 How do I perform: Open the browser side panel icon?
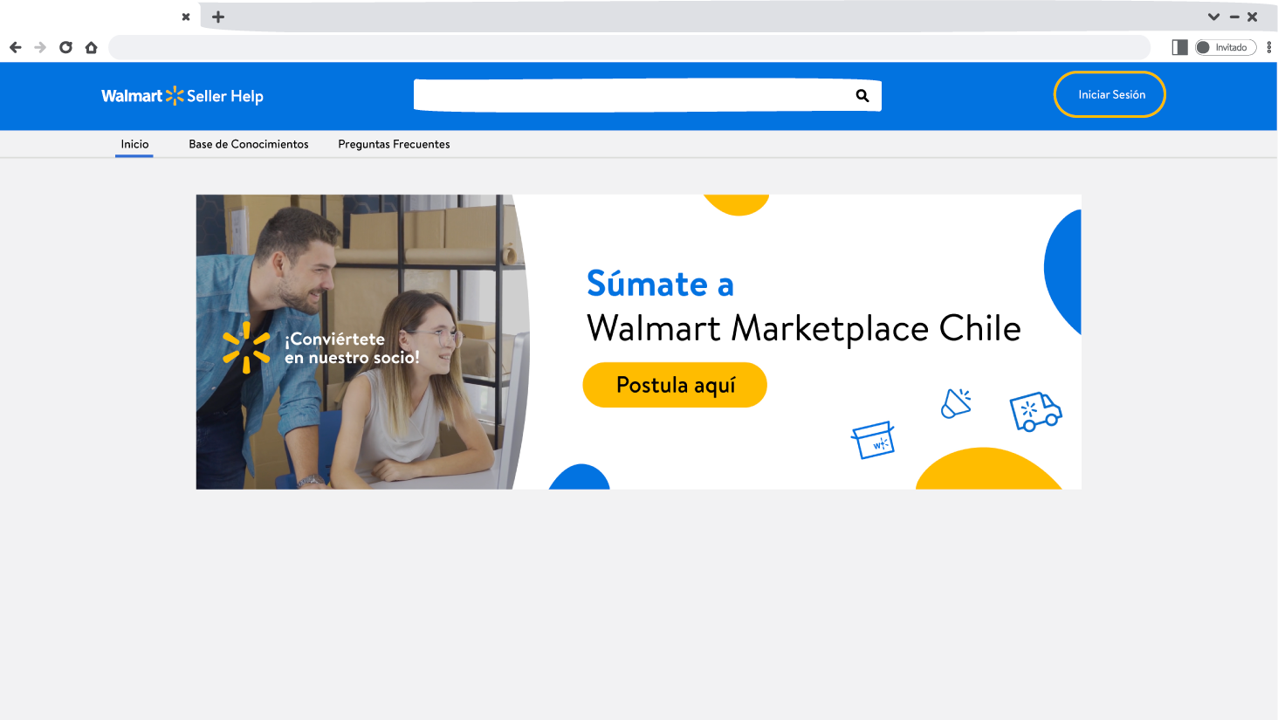pyautogui.click(x=1179, y=47)
